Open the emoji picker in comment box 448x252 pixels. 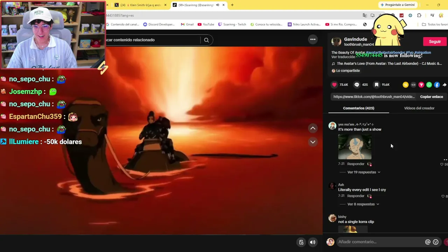[436, 242]
